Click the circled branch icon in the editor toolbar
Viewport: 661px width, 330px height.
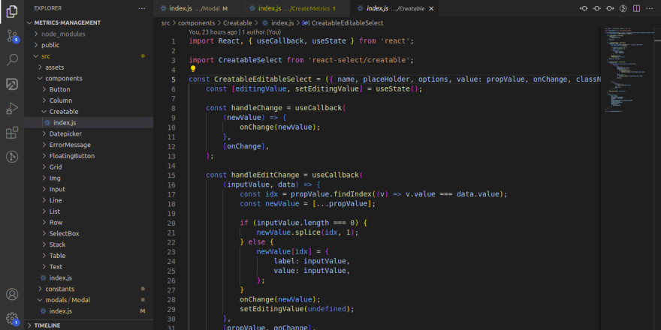(x=623, y=8)
